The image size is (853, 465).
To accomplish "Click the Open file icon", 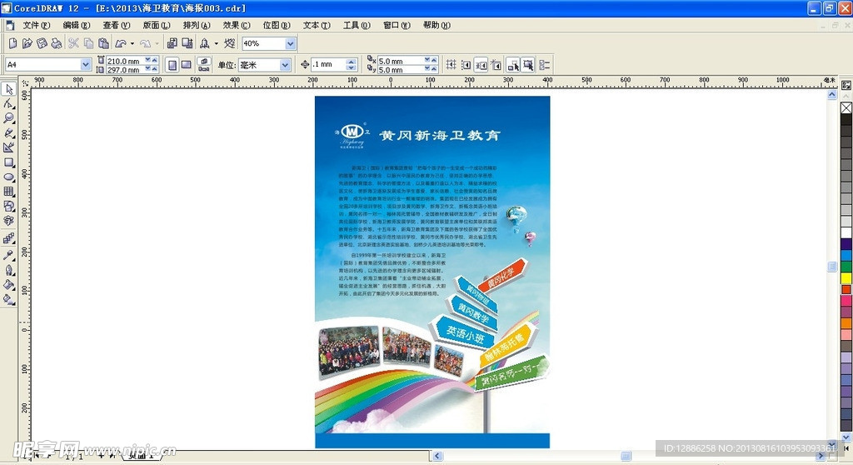I will click(27, 43).
